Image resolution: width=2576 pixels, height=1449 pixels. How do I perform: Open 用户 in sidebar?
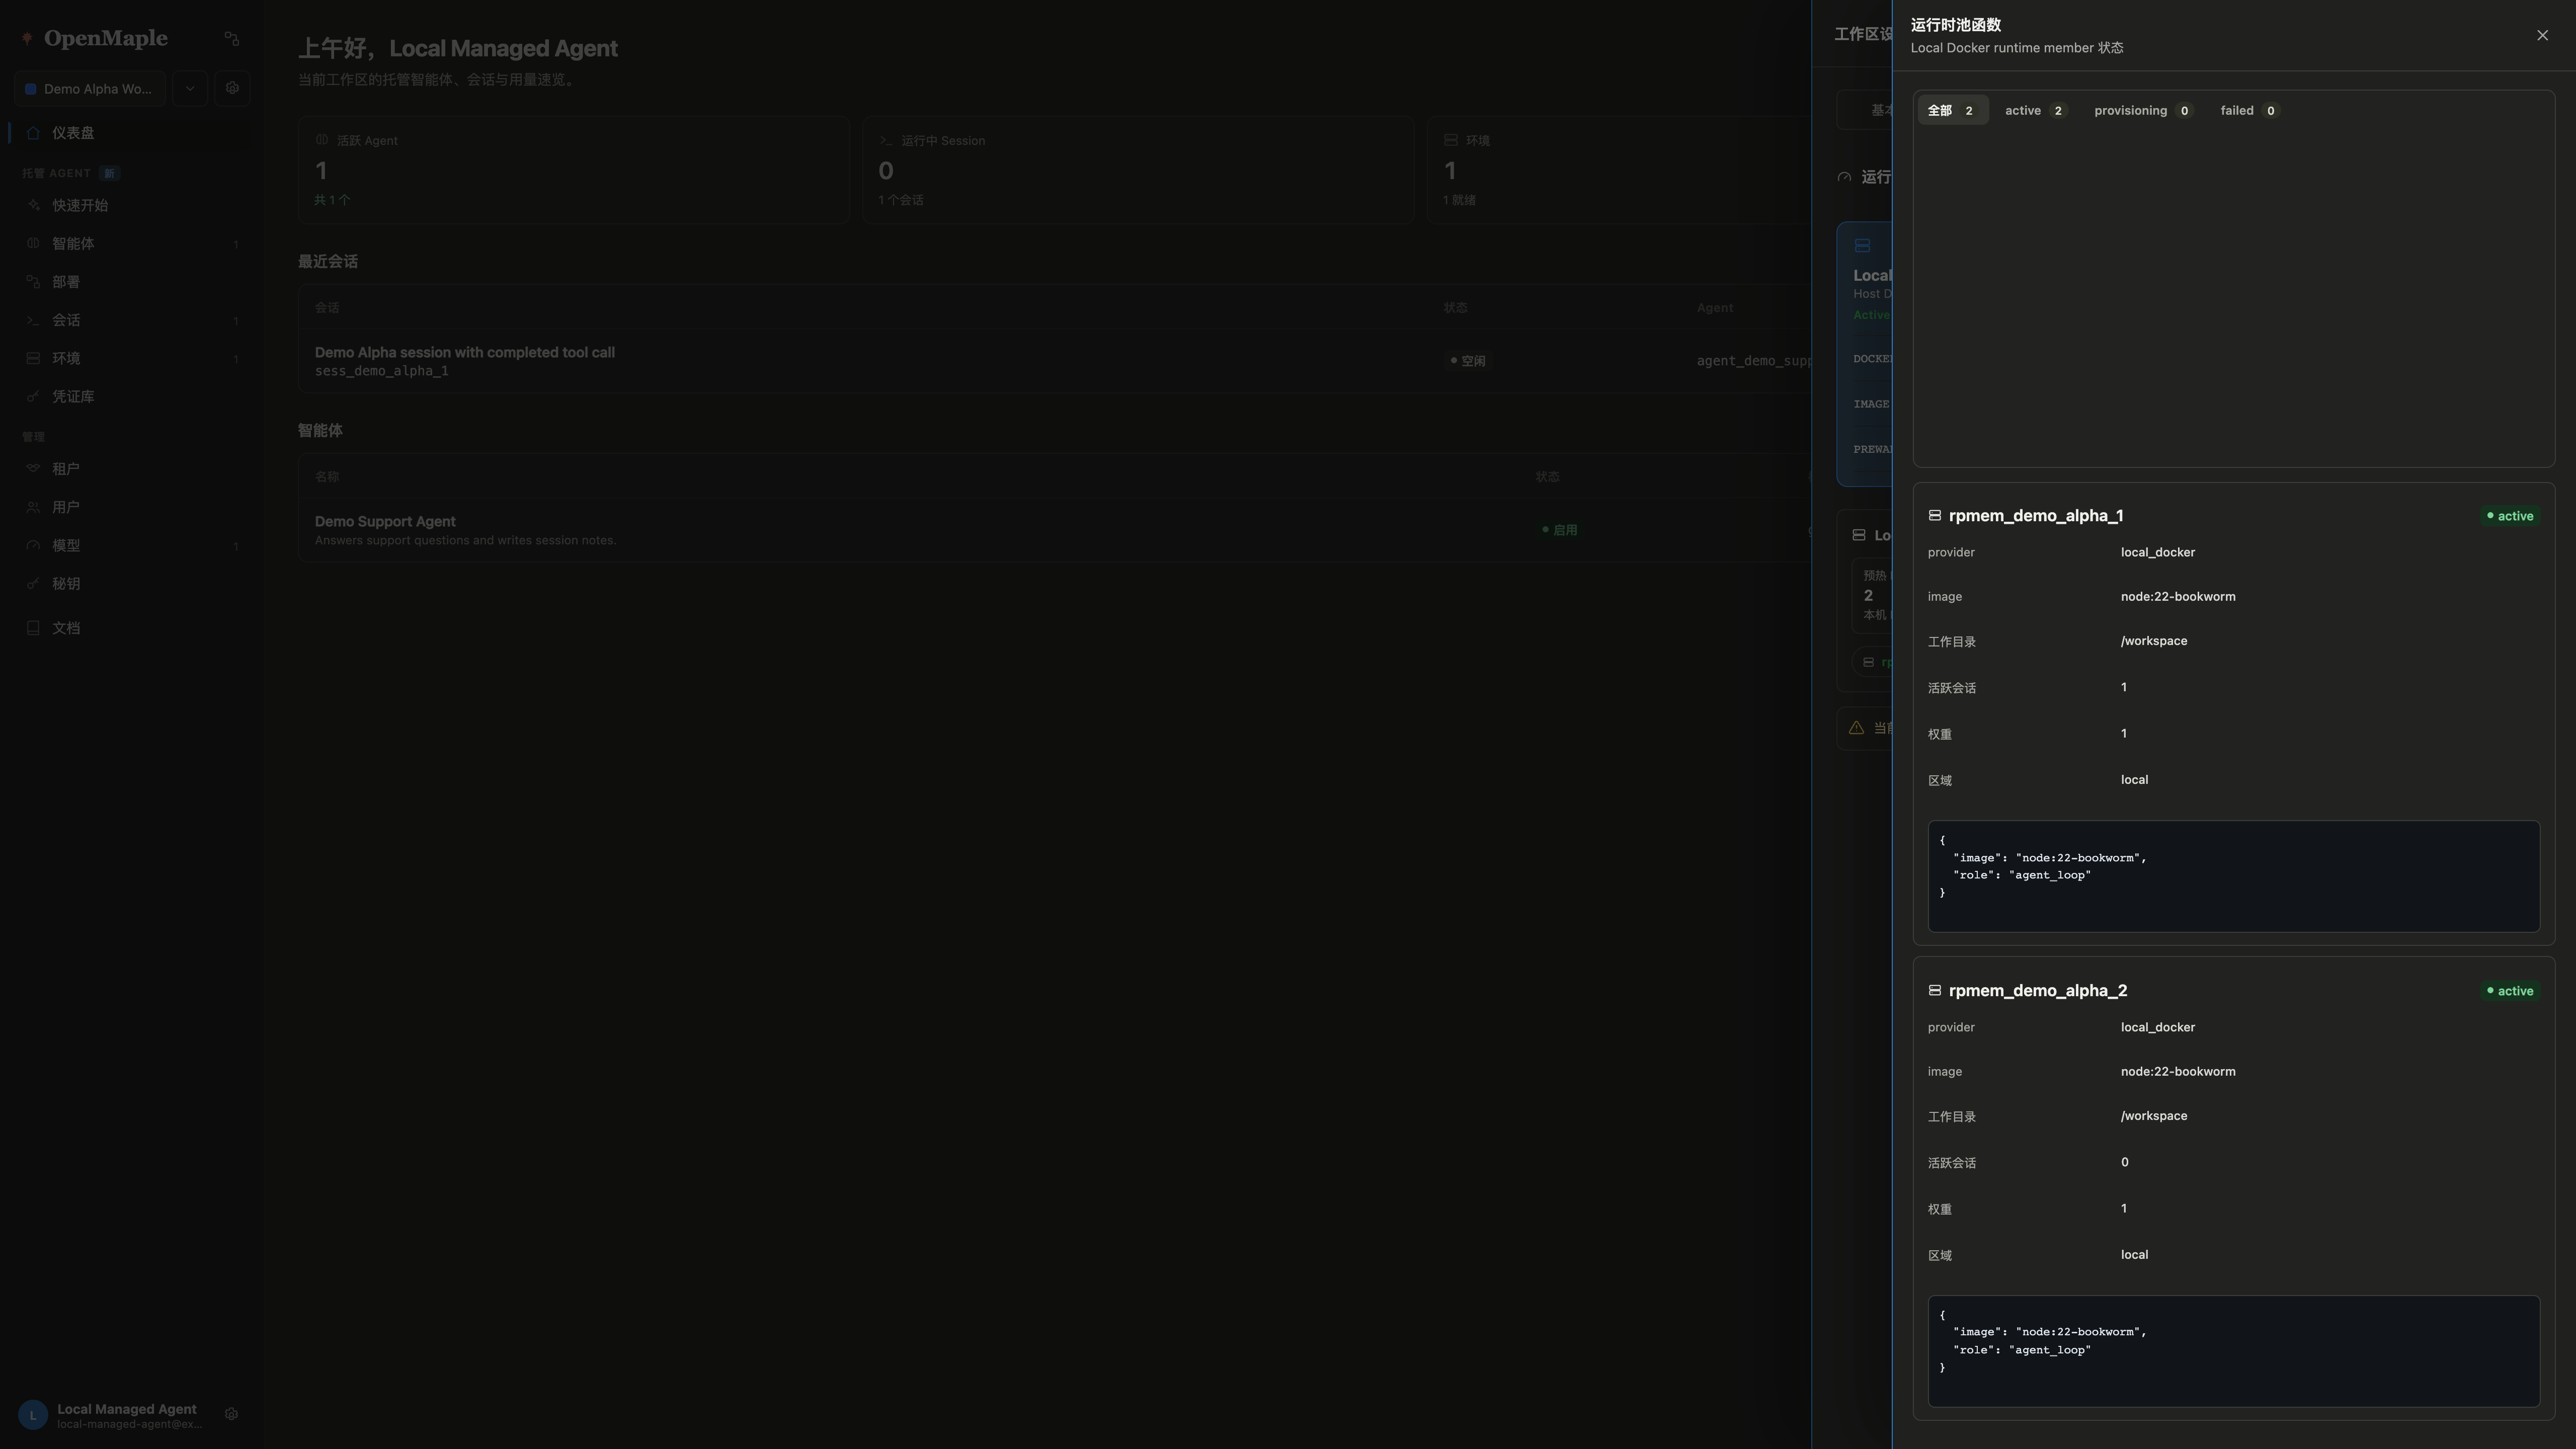[130, 507]
